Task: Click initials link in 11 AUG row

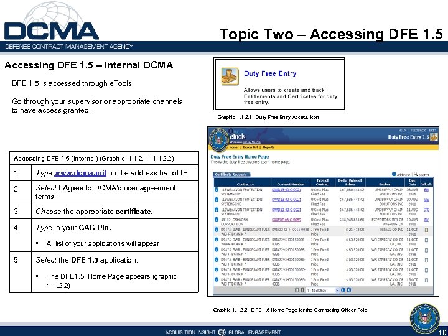Action: [x=426, y=210]
